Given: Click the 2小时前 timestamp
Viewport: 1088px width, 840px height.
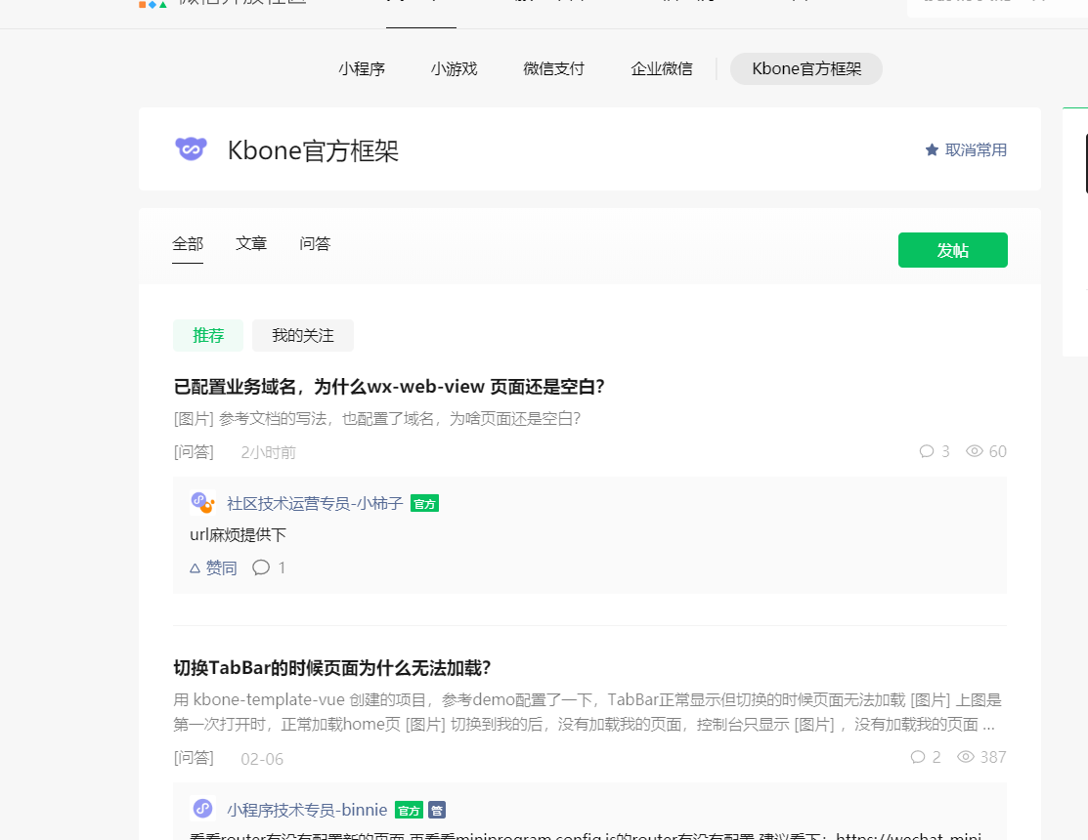Looking at the screenshot, I should tap(269, 452).
